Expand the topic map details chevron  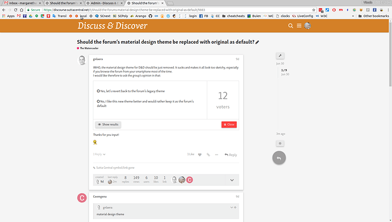232,180
